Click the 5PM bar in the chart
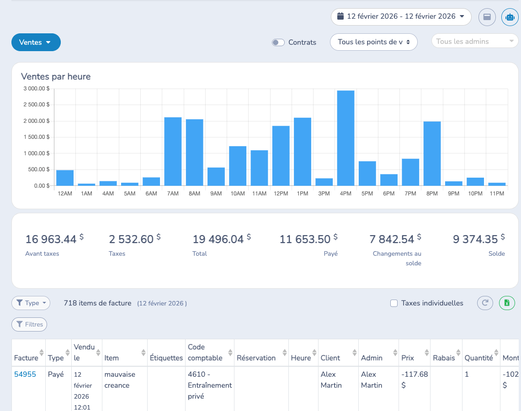This screenshot has width=521, height=411. pyautogui.click(x=367, y=173)
